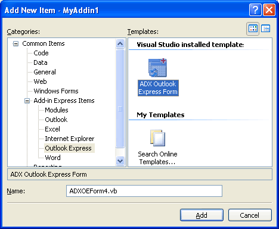Image resolution: width=279 pixels, height=229 pixels.
Task: Open the Search Online Templates icon
Action: 158,138
